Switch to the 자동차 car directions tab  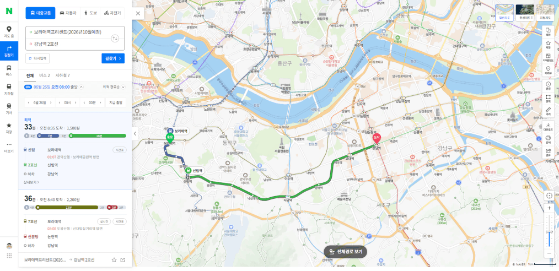tap(67, 13)
